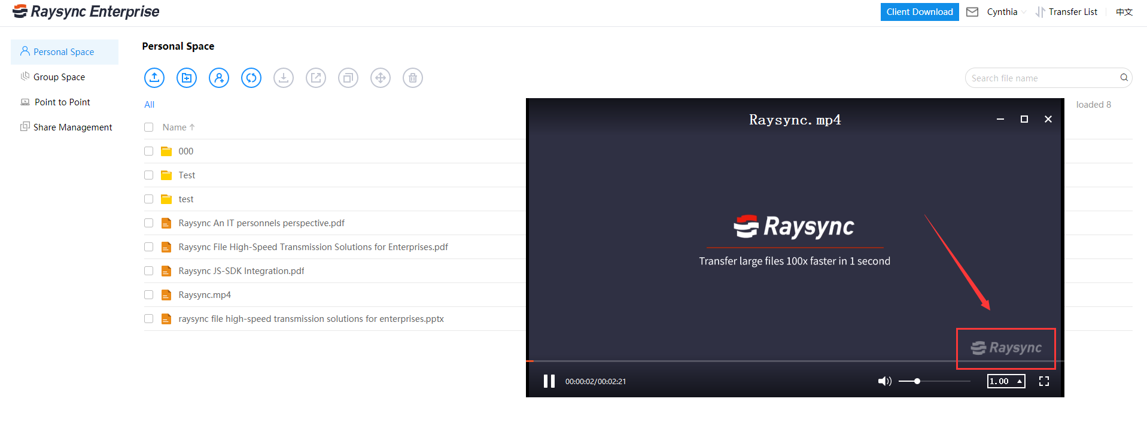The width and height of the screenshot is (1147, 432).
Task: Click the Raysync JS-SDK Integration.pdf file icon
Action: [166, 271]
